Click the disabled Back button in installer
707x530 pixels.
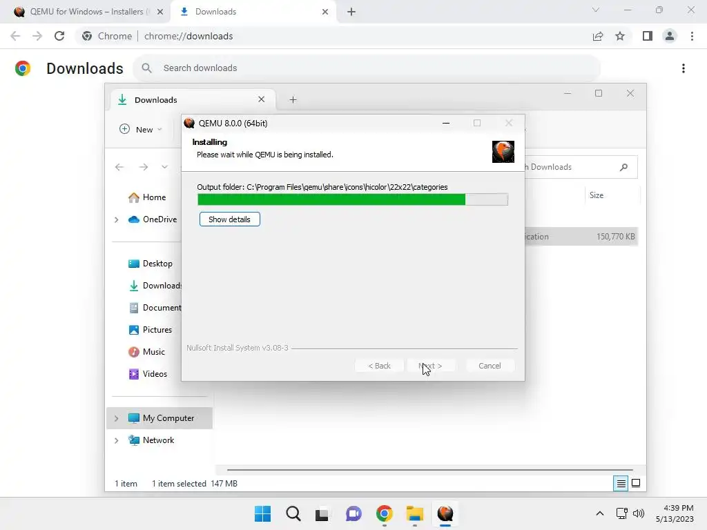pyautogui.click(x=379, y=366)
